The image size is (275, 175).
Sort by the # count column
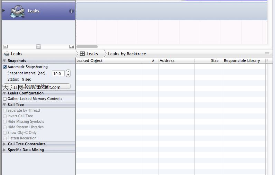pos(151,61)
